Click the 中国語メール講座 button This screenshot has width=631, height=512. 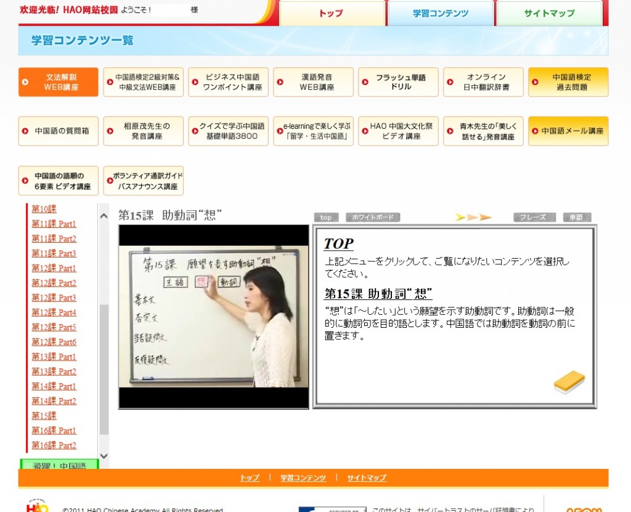click(568, 131)
